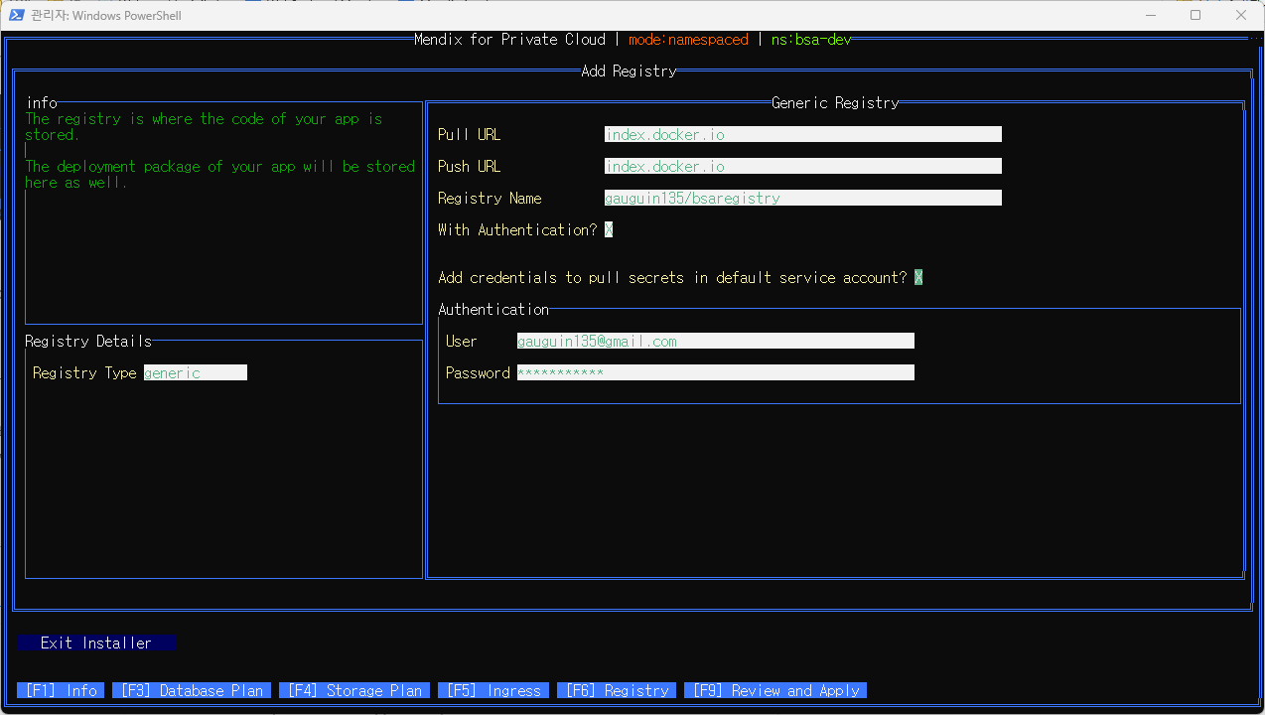Switch to [F3] Database Plan tab
This screenshot has height=715, width=1265.
tap(192, 690)
